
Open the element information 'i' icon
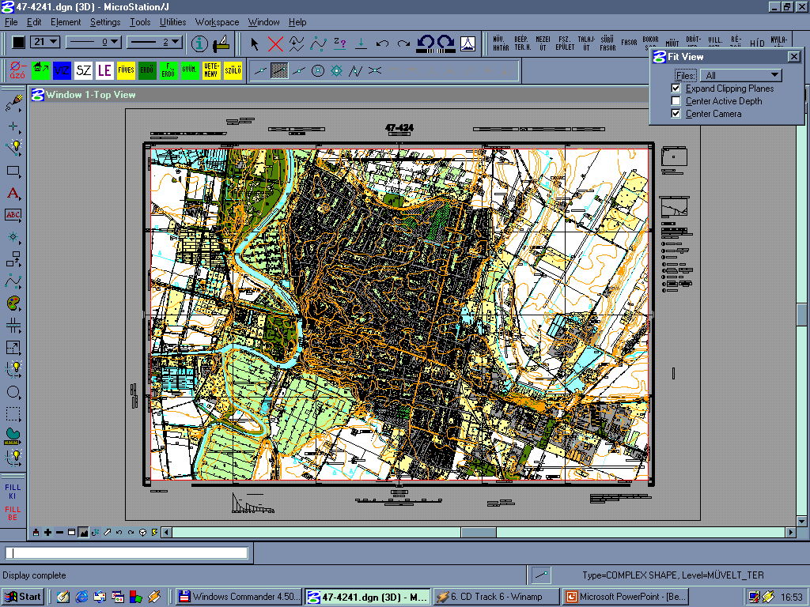click(x=200, y=43)
